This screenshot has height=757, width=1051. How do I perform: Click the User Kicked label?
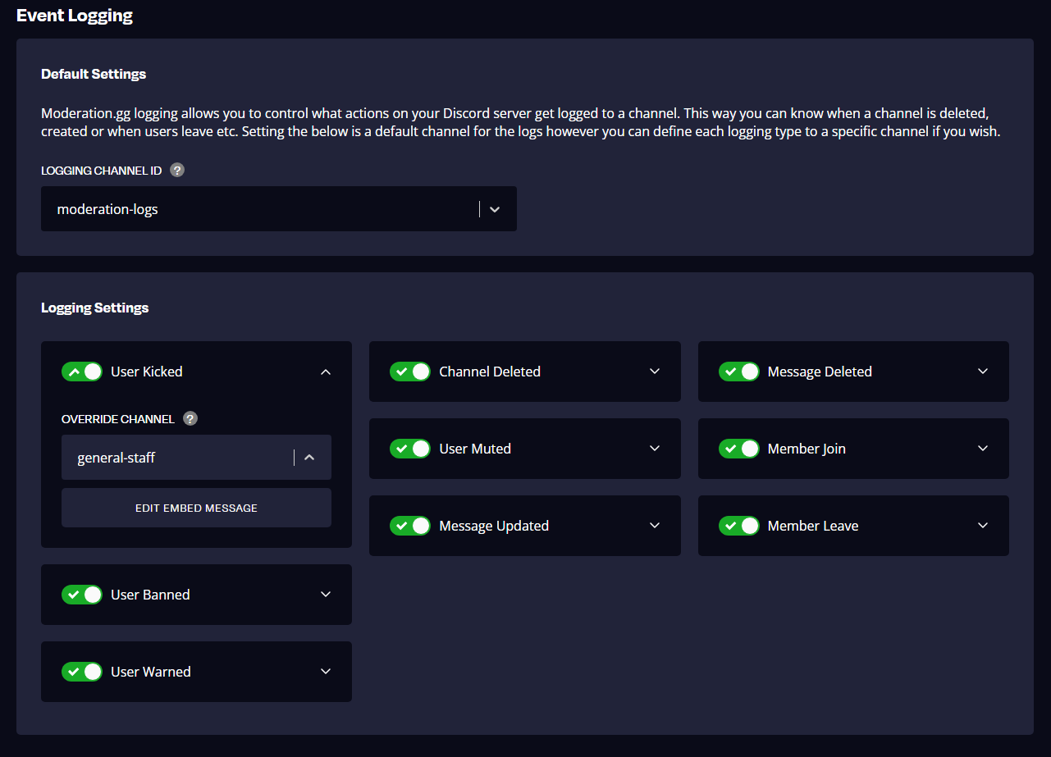pos(147,372)
